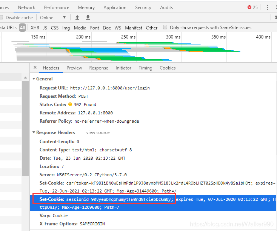Filter requests by Manifest
Screen dimensions: 277x231
click(134, 28)
